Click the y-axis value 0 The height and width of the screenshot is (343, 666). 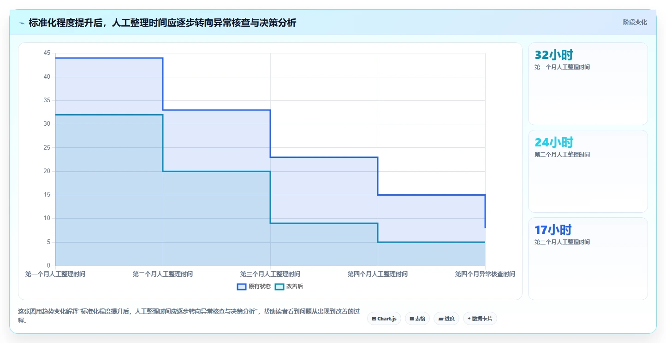pos(48,266)
